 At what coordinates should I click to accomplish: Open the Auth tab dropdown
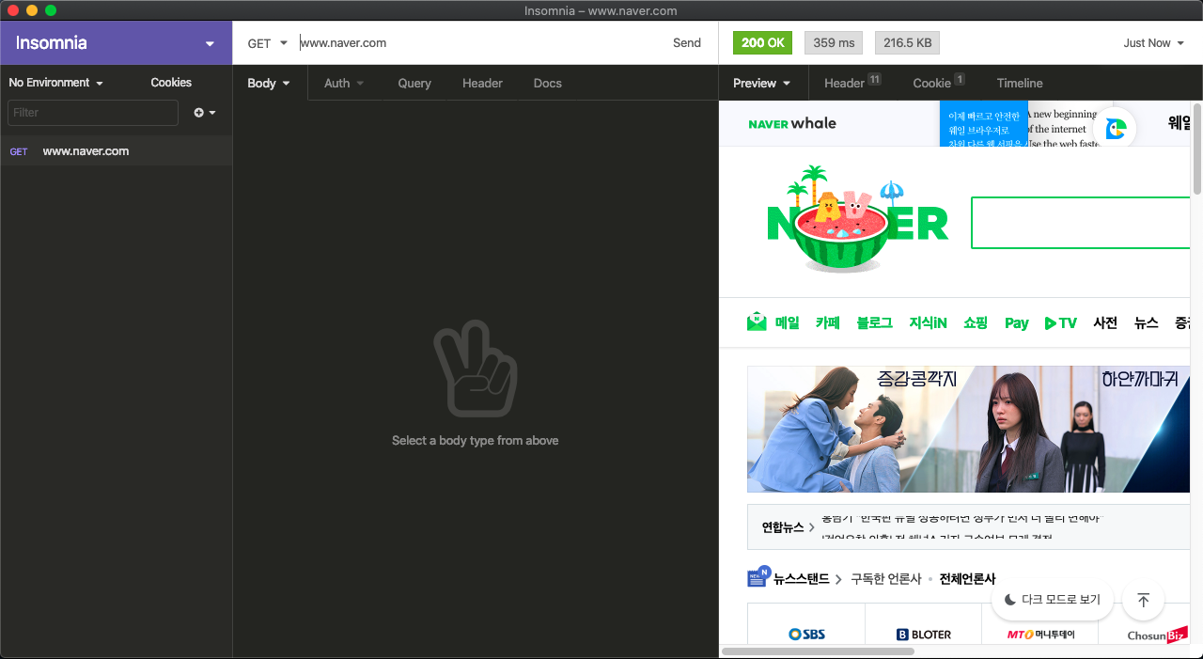[343, 83]
